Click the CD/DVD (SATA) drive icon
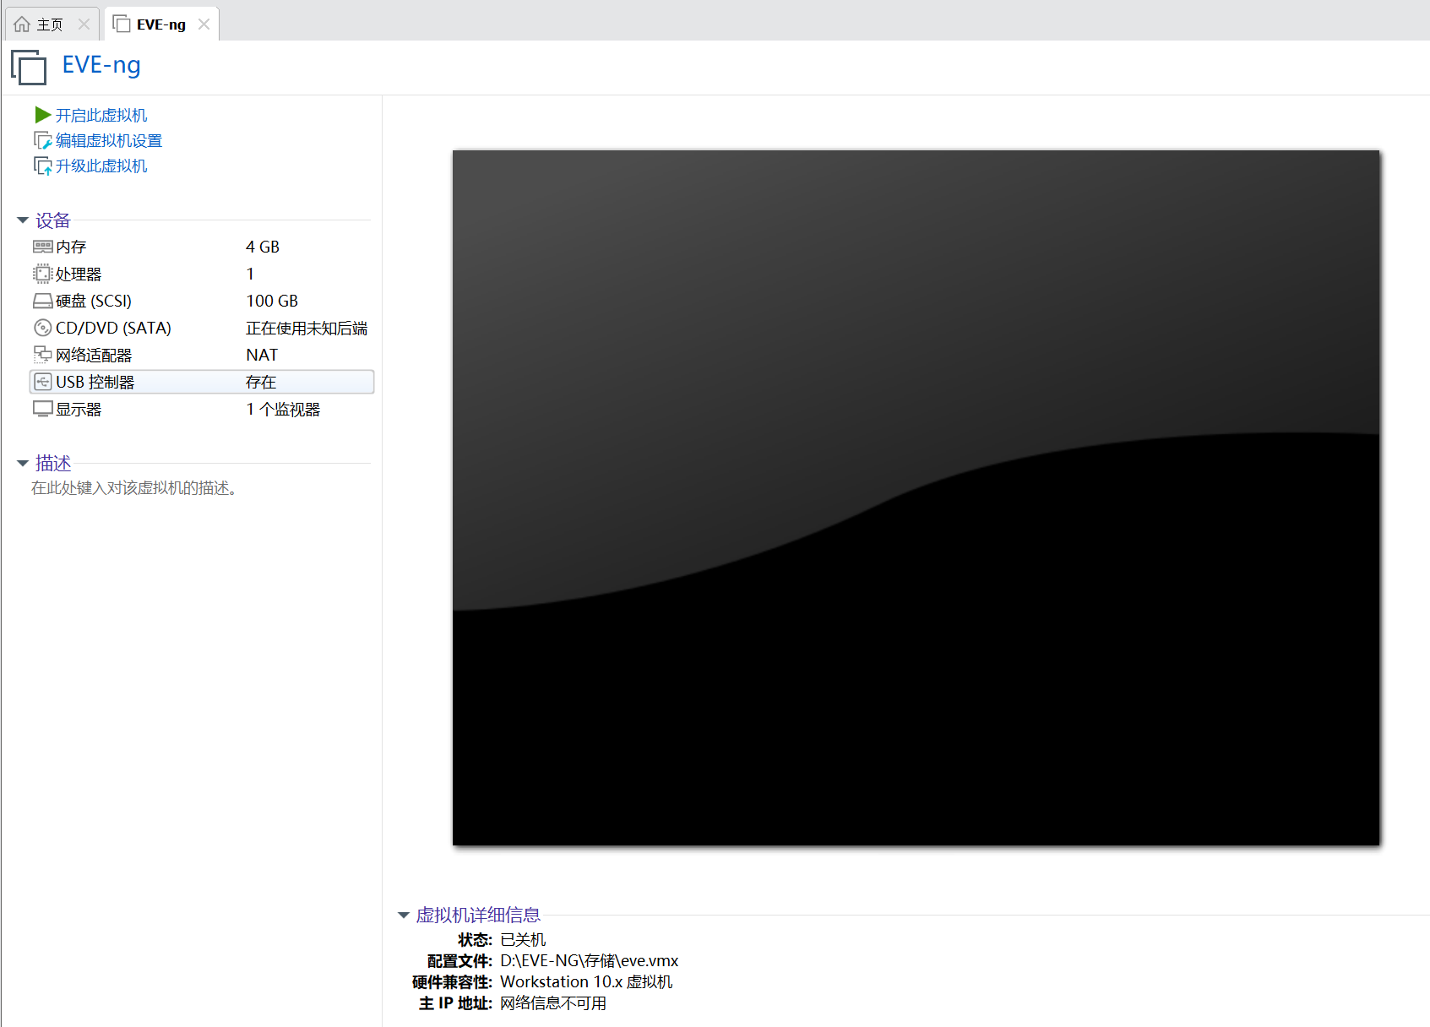The width and height of the screenshot is (1430, 1027). [42, 328]
